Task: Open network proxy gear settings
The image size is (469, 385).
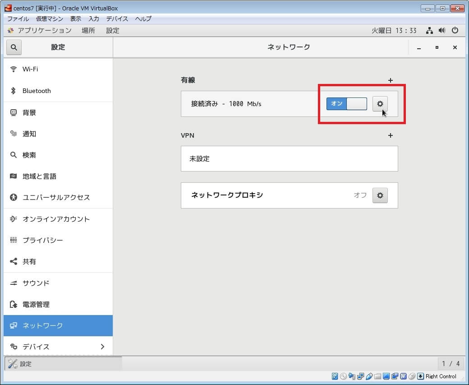Action: [x=380, y=195]
